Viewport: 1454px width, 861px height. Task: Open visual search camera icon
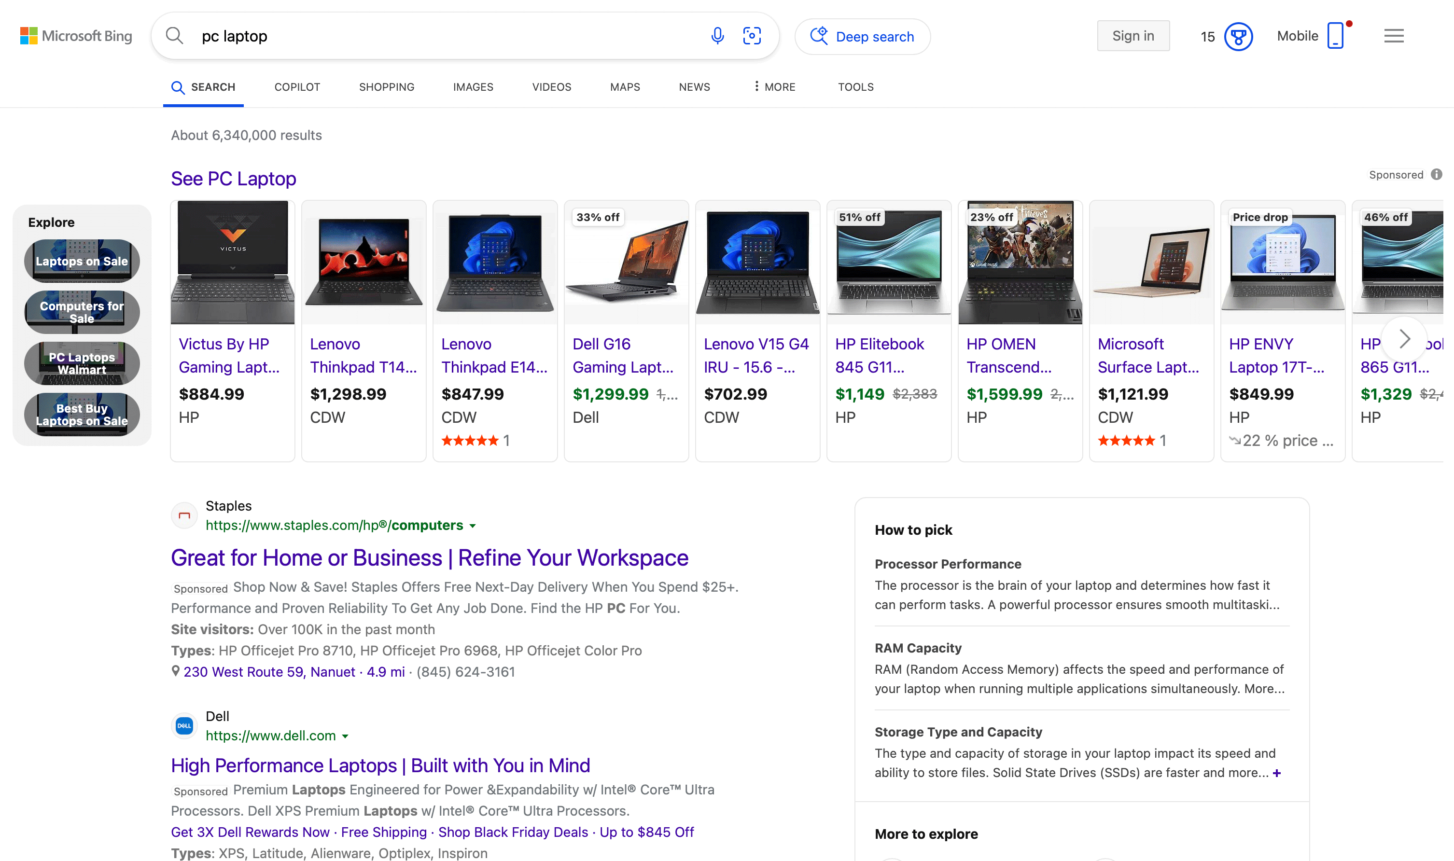[752, 36]
